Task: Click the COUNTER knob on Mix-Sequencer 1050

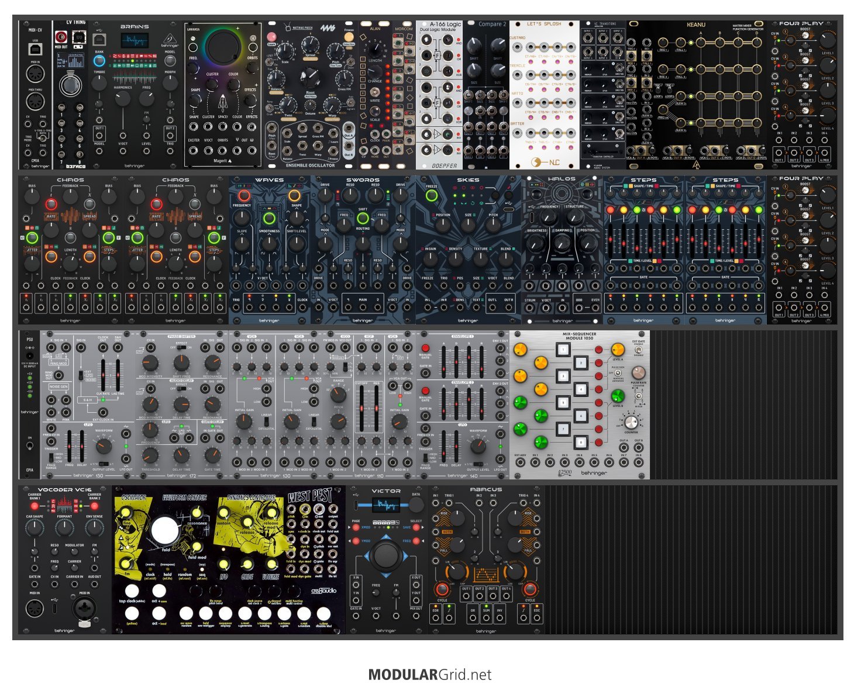Action: tap(631, 423)
